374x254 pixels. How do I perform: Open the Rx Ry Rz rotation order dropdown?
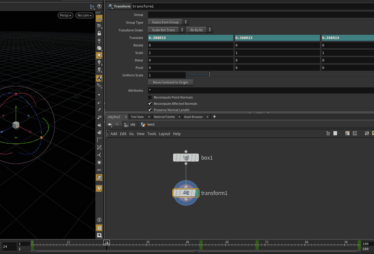tap(199, 30)
